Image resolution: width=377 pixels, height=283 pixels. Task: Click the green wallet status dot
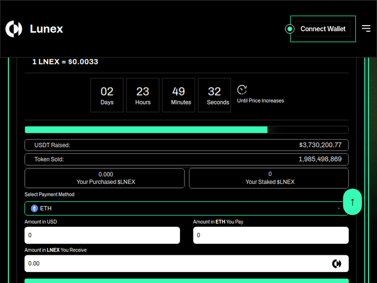(x=290, y=29)
